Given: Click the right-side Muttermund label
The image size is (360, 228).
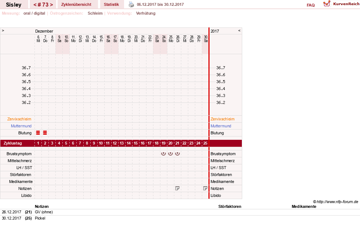Looking at the screenshot, I should (221, 126).
